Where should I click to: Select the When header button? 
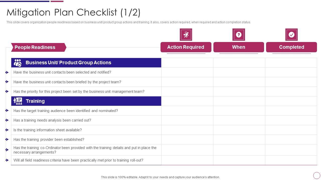[238, 47]
